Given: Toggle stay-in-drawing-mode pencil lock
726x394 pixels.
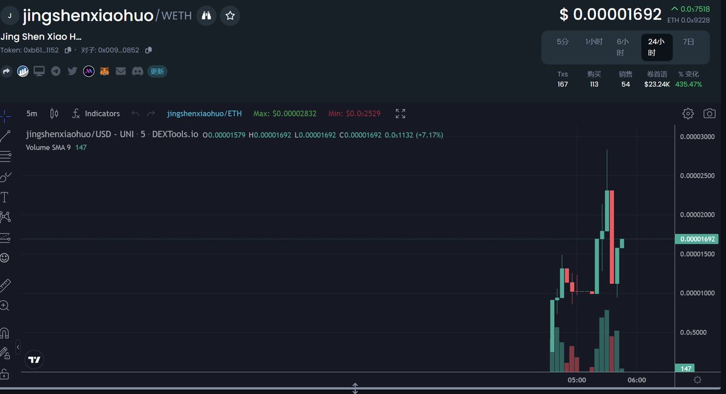Looking at the screenshot, I should 5,353.
